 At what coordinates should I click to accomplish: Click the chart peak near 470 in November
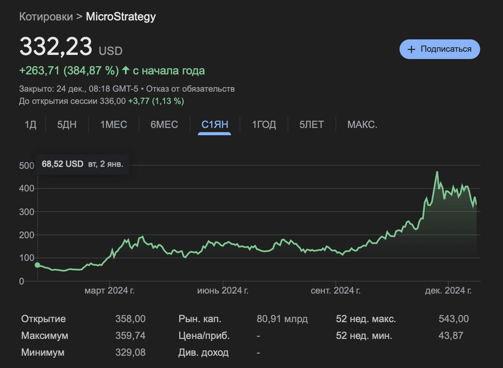(x=437, y=172)
